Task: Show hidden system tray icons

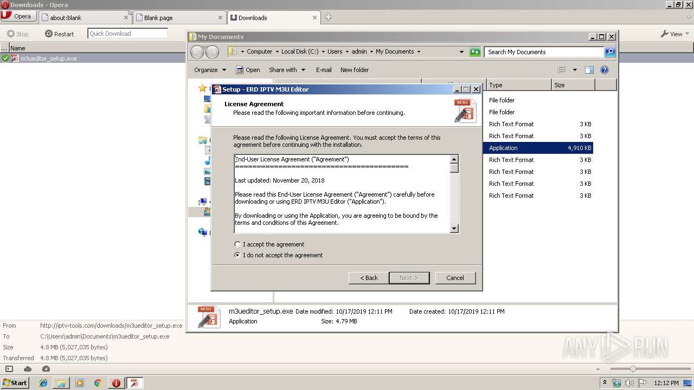Action: 605,383
